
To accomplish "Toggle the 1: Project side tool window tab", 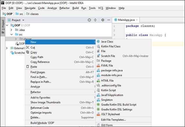I will point(3,27).
